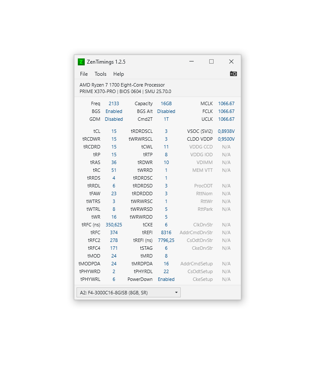Click the tRFC4 value 171
The width and height of the screenshot is (310, 374).
point(114,248)
